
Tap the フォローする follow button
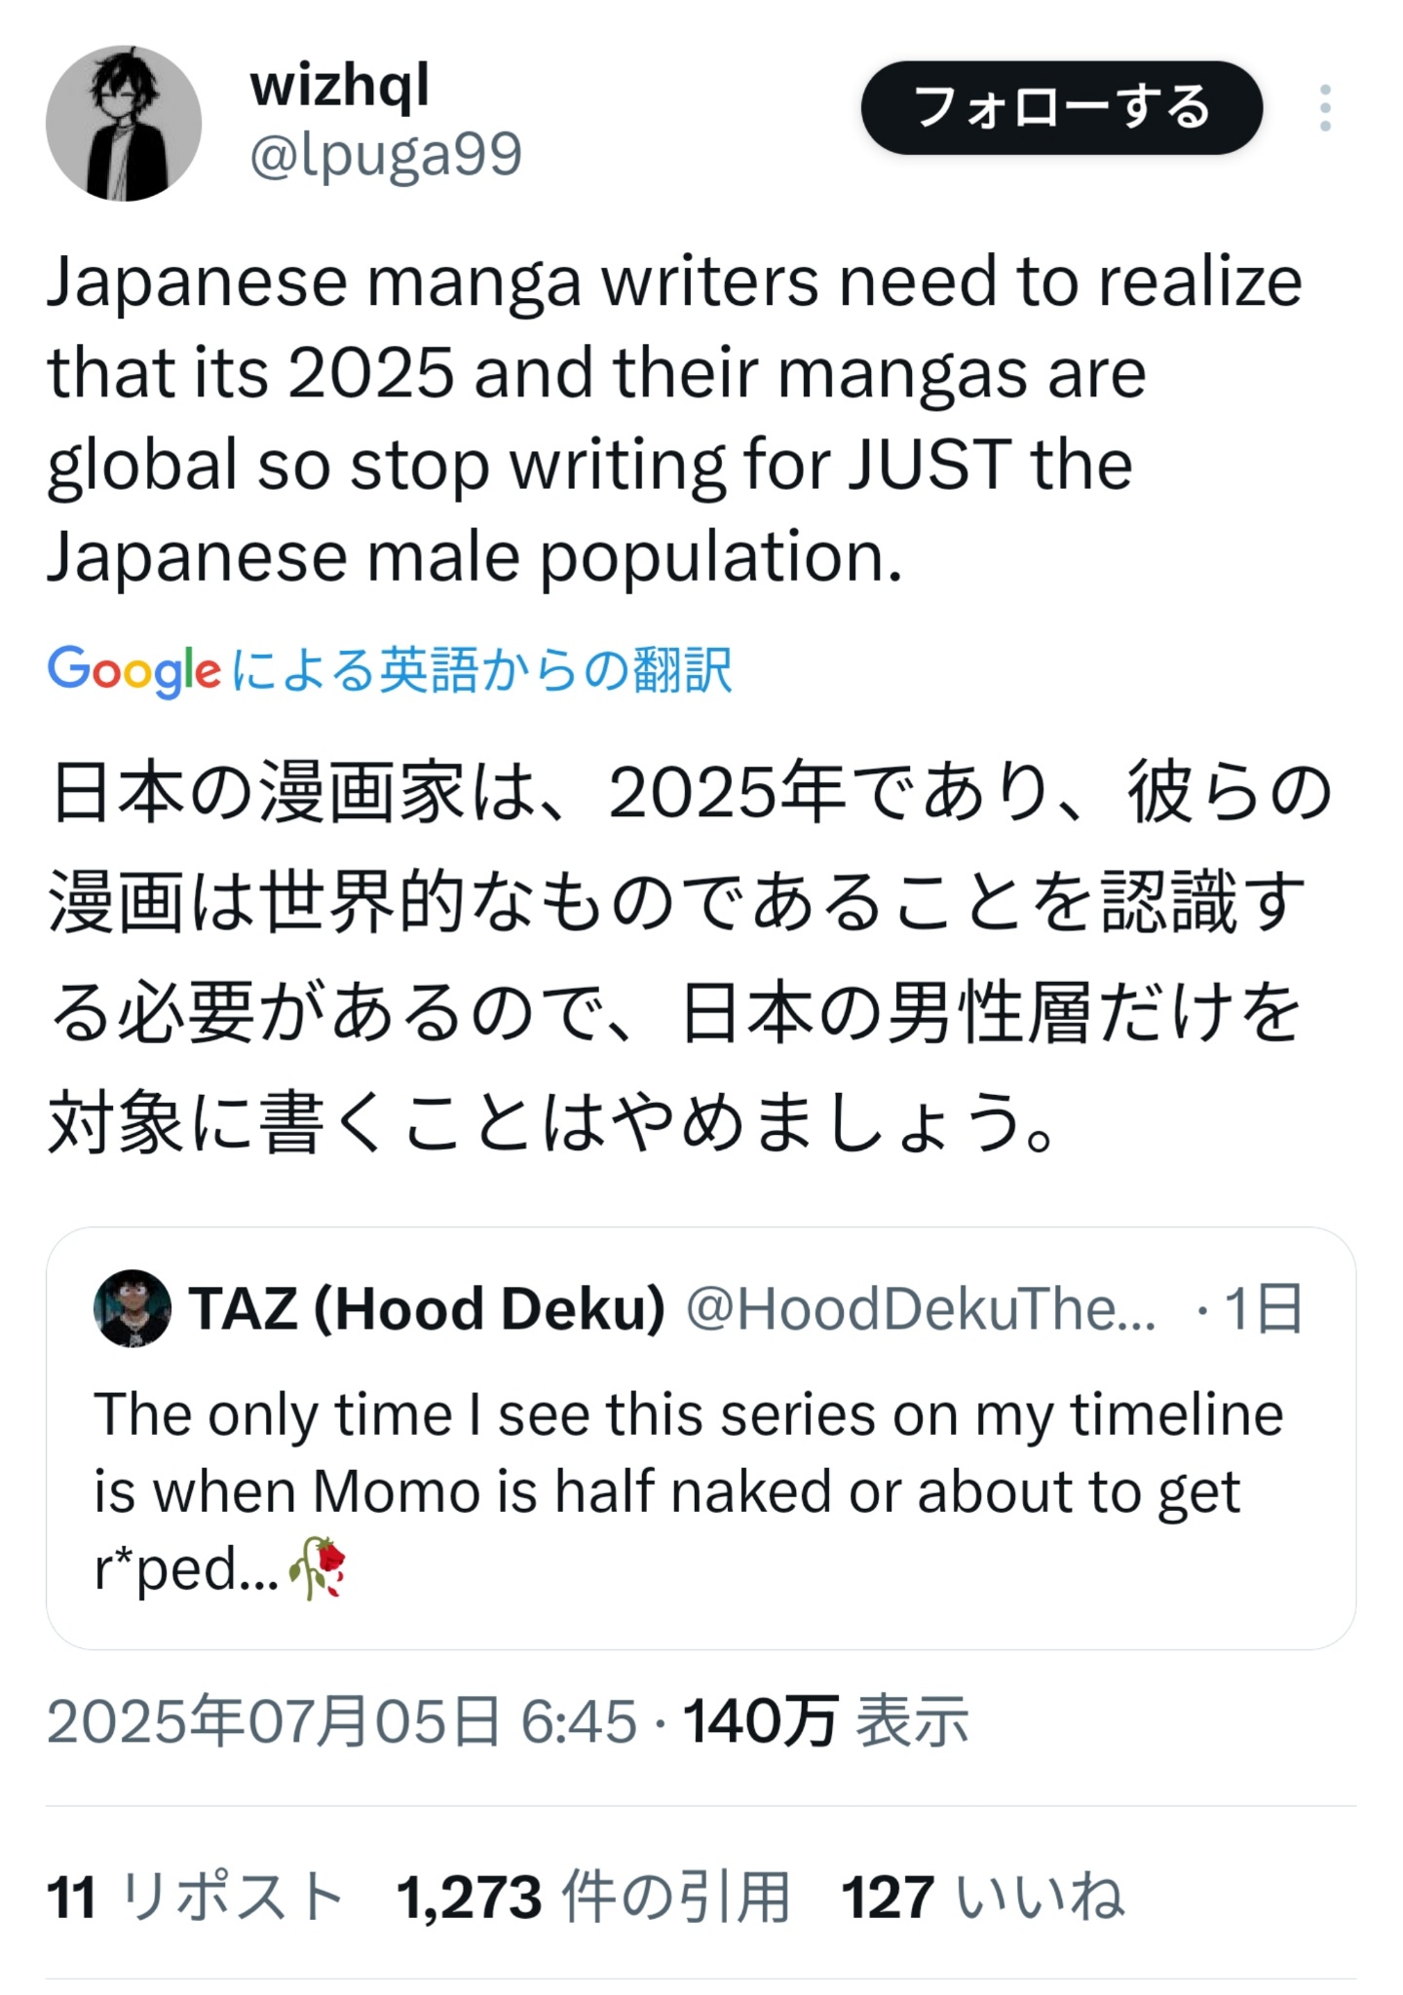pyautogui.click(x=1062, y=108)
